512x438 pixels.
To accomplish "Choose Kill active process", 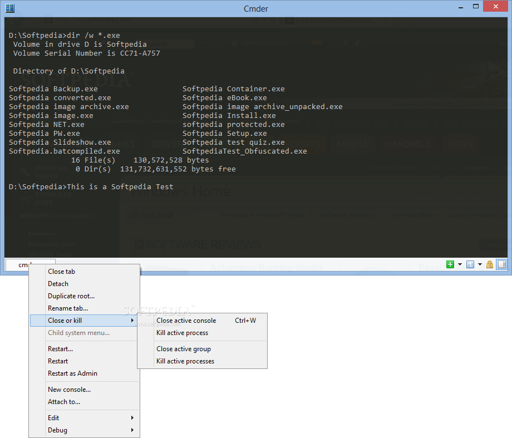I will point(202,333).
